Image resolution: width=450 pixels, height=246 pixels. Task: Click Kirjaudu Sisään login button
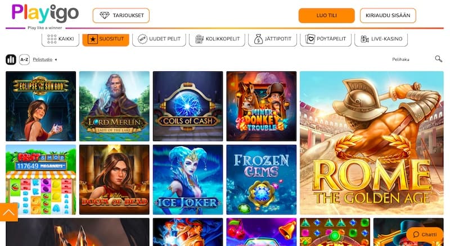pyautogui.click(x=388, y=16)
